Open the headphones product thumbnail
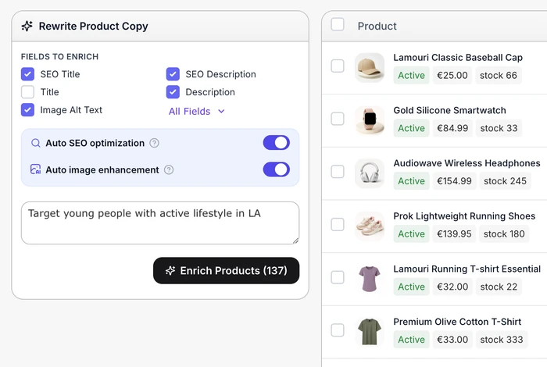The width and height of the screenshot is (547, 367). click(370, 173)
